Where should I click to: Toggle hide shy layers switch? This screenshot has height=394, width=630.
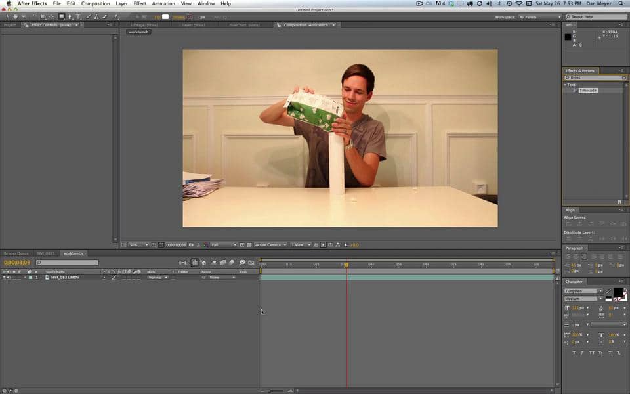click(214, 263)
